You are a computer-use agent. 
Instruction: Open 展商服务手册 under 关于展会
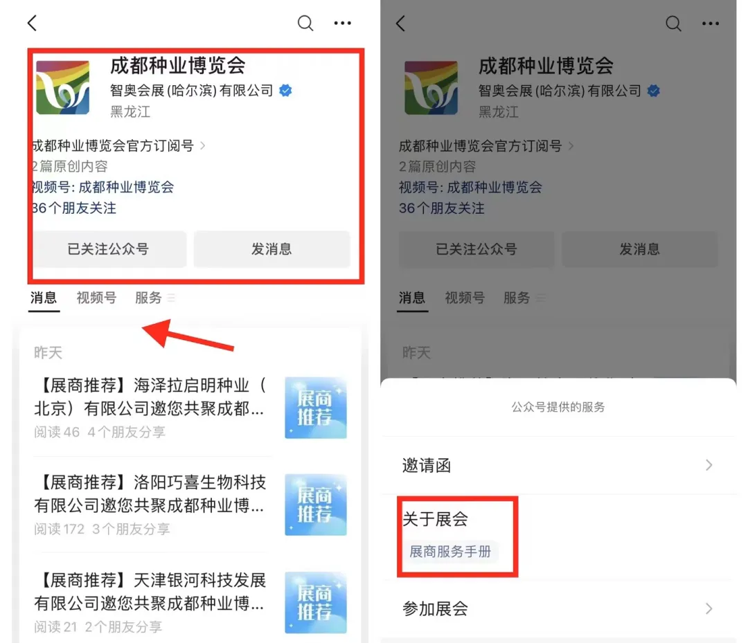tap(450, 552)
